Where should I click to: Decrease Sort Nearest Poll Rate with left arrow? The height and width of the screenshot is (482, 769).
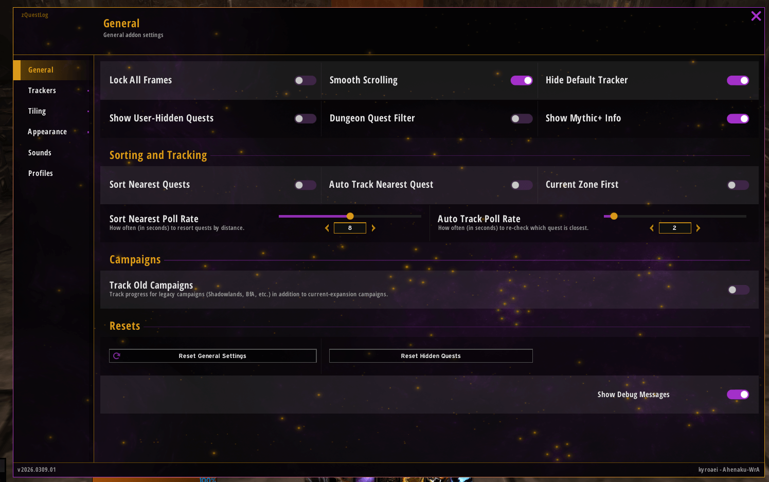(x=327, y=228)
